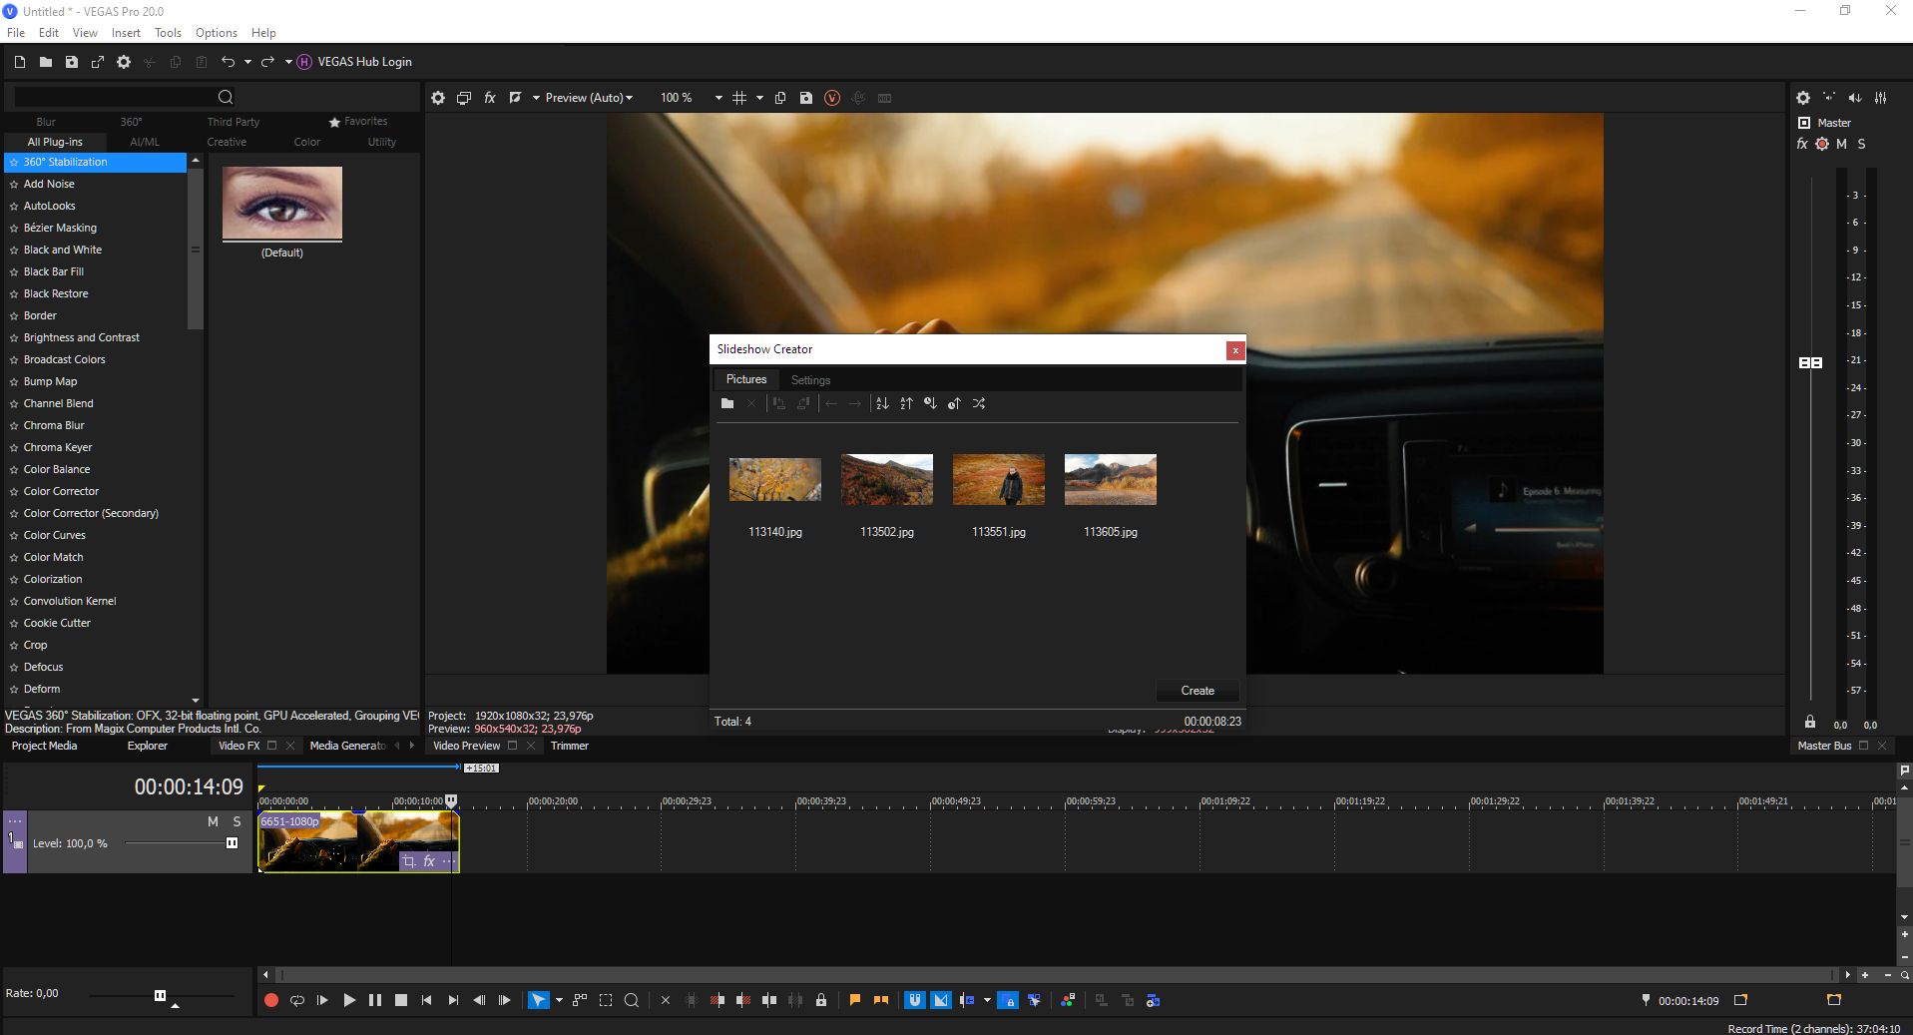This screenshot has height=1035, width=1913.
Task: Sort pictures by date descending
Action: 930,403
